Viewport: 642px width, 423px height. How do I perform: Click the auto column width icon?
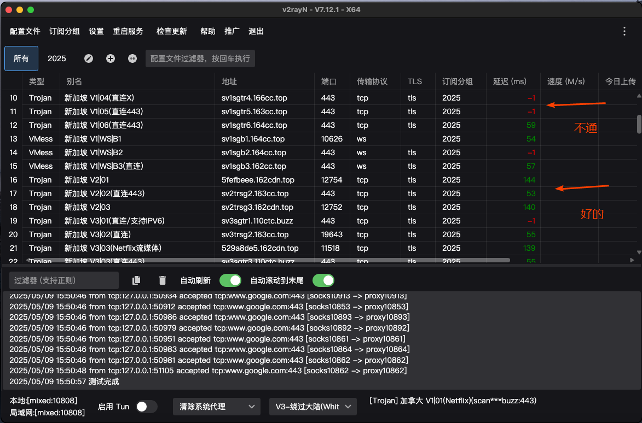(132, 58)
